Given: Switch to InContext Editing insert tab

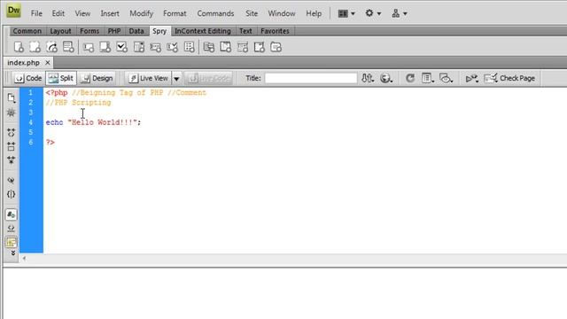Looking at the screenshot, I should pyautogui.click(x=203, y=31).
